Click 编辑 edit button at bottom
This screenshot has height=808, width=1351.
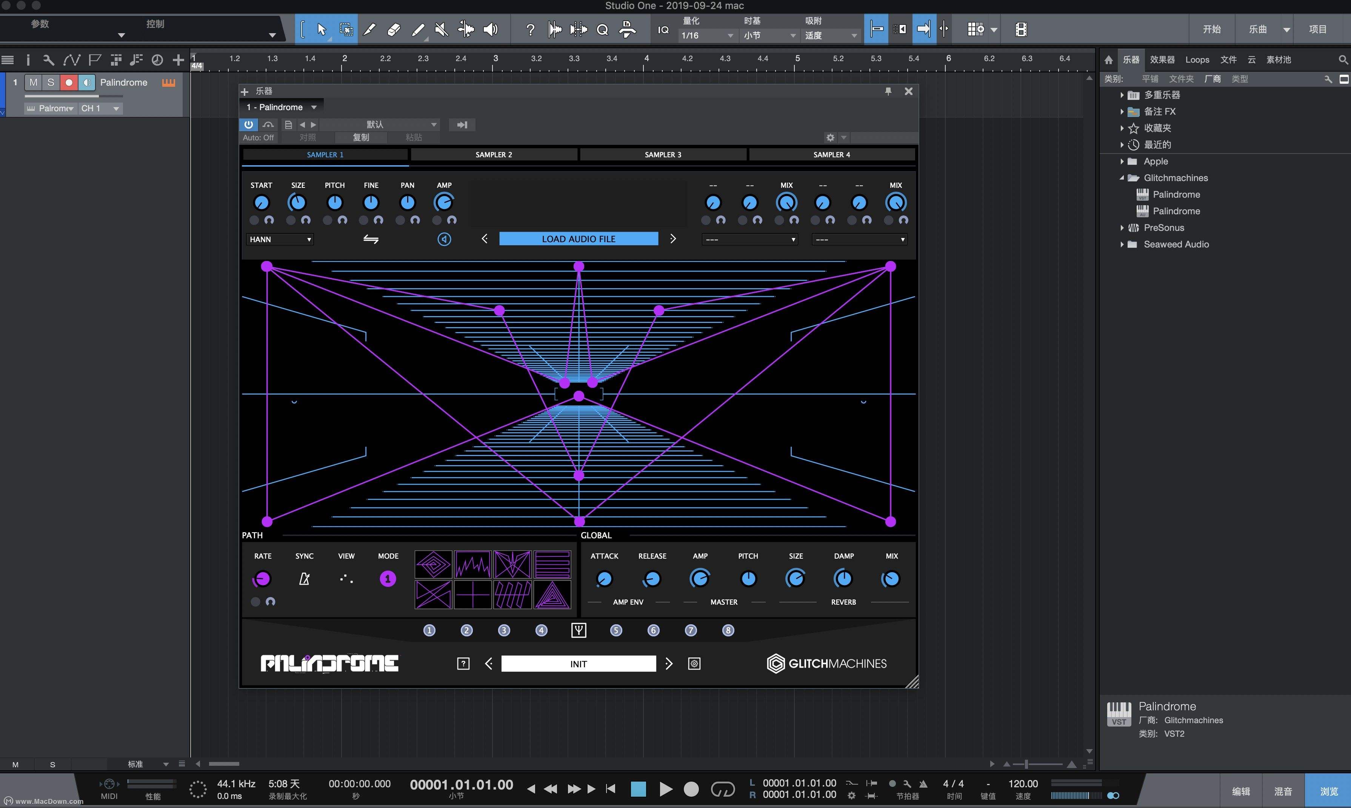[1241, 791]
